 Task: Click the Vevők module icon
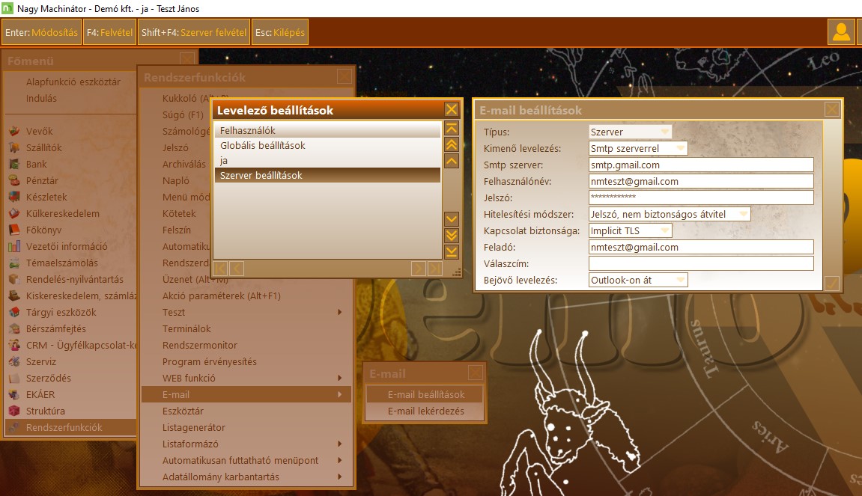14,131
